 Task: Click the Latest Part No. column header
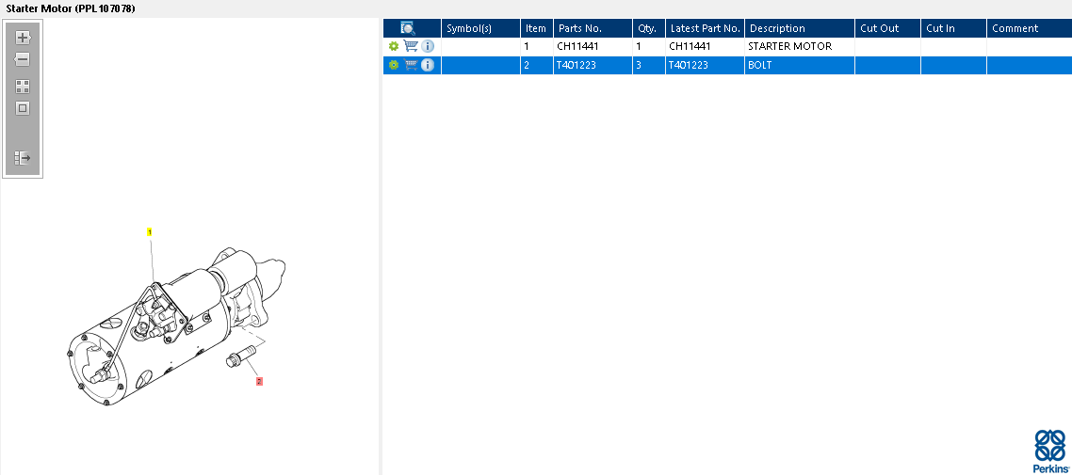tap(705, 28)
